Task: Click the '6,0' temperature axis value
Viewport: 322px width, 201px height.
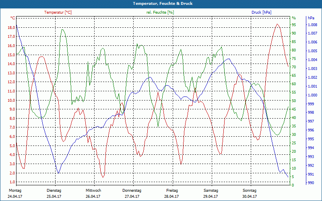Action: (x=12, y=136)
